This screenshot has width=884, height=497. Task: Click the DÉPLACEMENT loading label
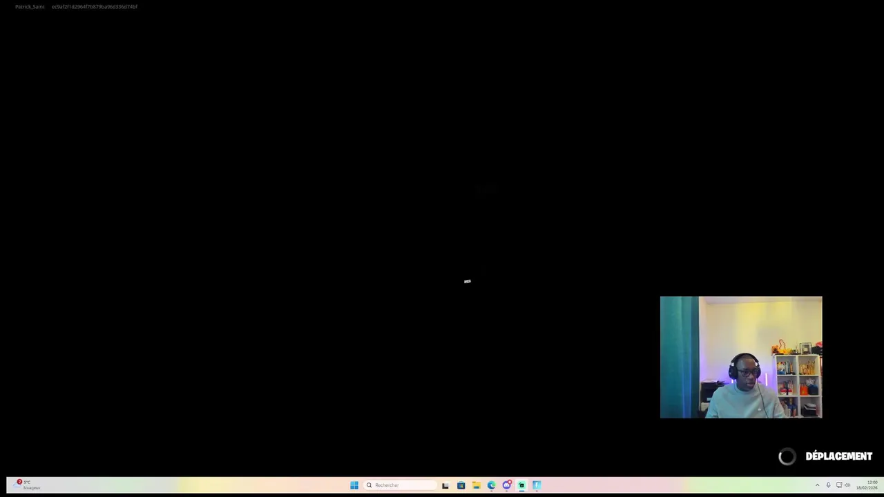tap(838, 456)
